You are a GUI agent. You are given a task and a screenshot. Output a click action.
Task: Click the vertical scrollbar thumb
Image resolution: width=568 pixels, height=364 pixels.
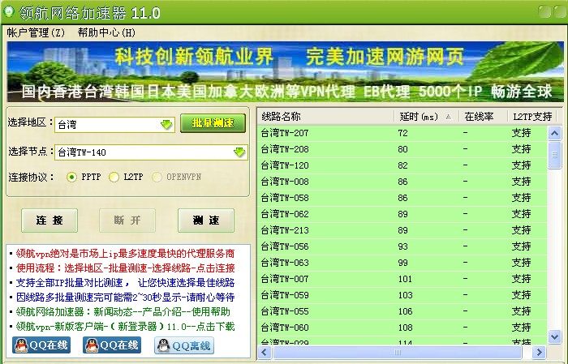point(554,155)
